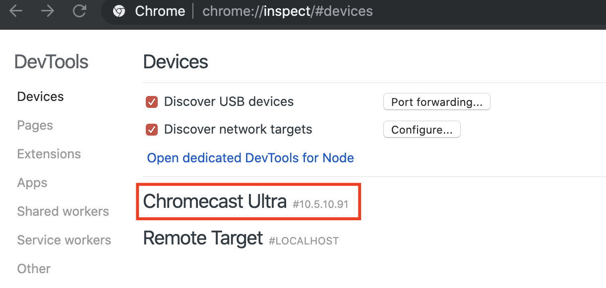
Task: Click the Chromecast Ultra device heading
Action: click(215, 201)
